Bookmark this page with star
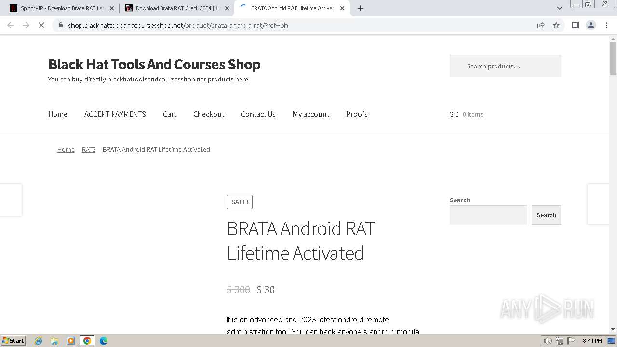 [556, 25]
